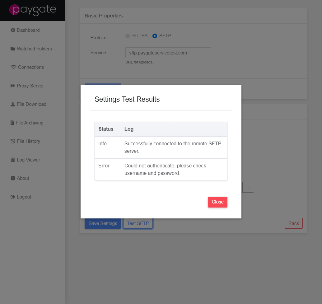Click the 'URL for uploads.' hint text

click(139, 62)
